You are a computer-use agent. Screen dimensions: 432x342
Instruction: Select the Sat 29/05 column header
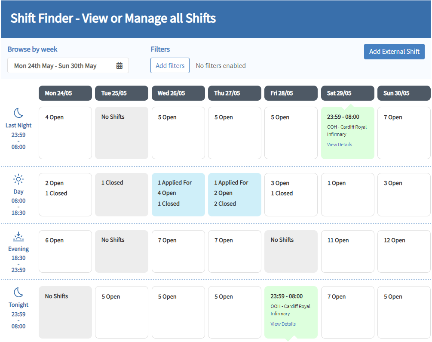[x=348, y=93]
